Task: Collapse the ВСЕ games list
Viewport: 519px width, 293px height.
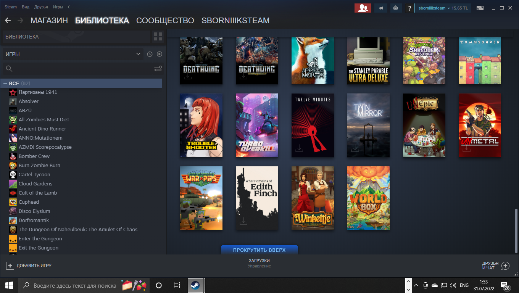Action: pos(6,83)
